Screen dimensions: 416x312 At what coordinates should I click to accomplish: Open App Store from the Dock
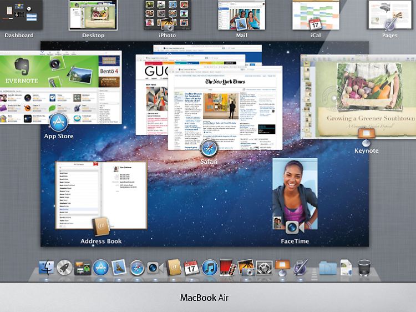pyautogui.click(x=101, y=268)
